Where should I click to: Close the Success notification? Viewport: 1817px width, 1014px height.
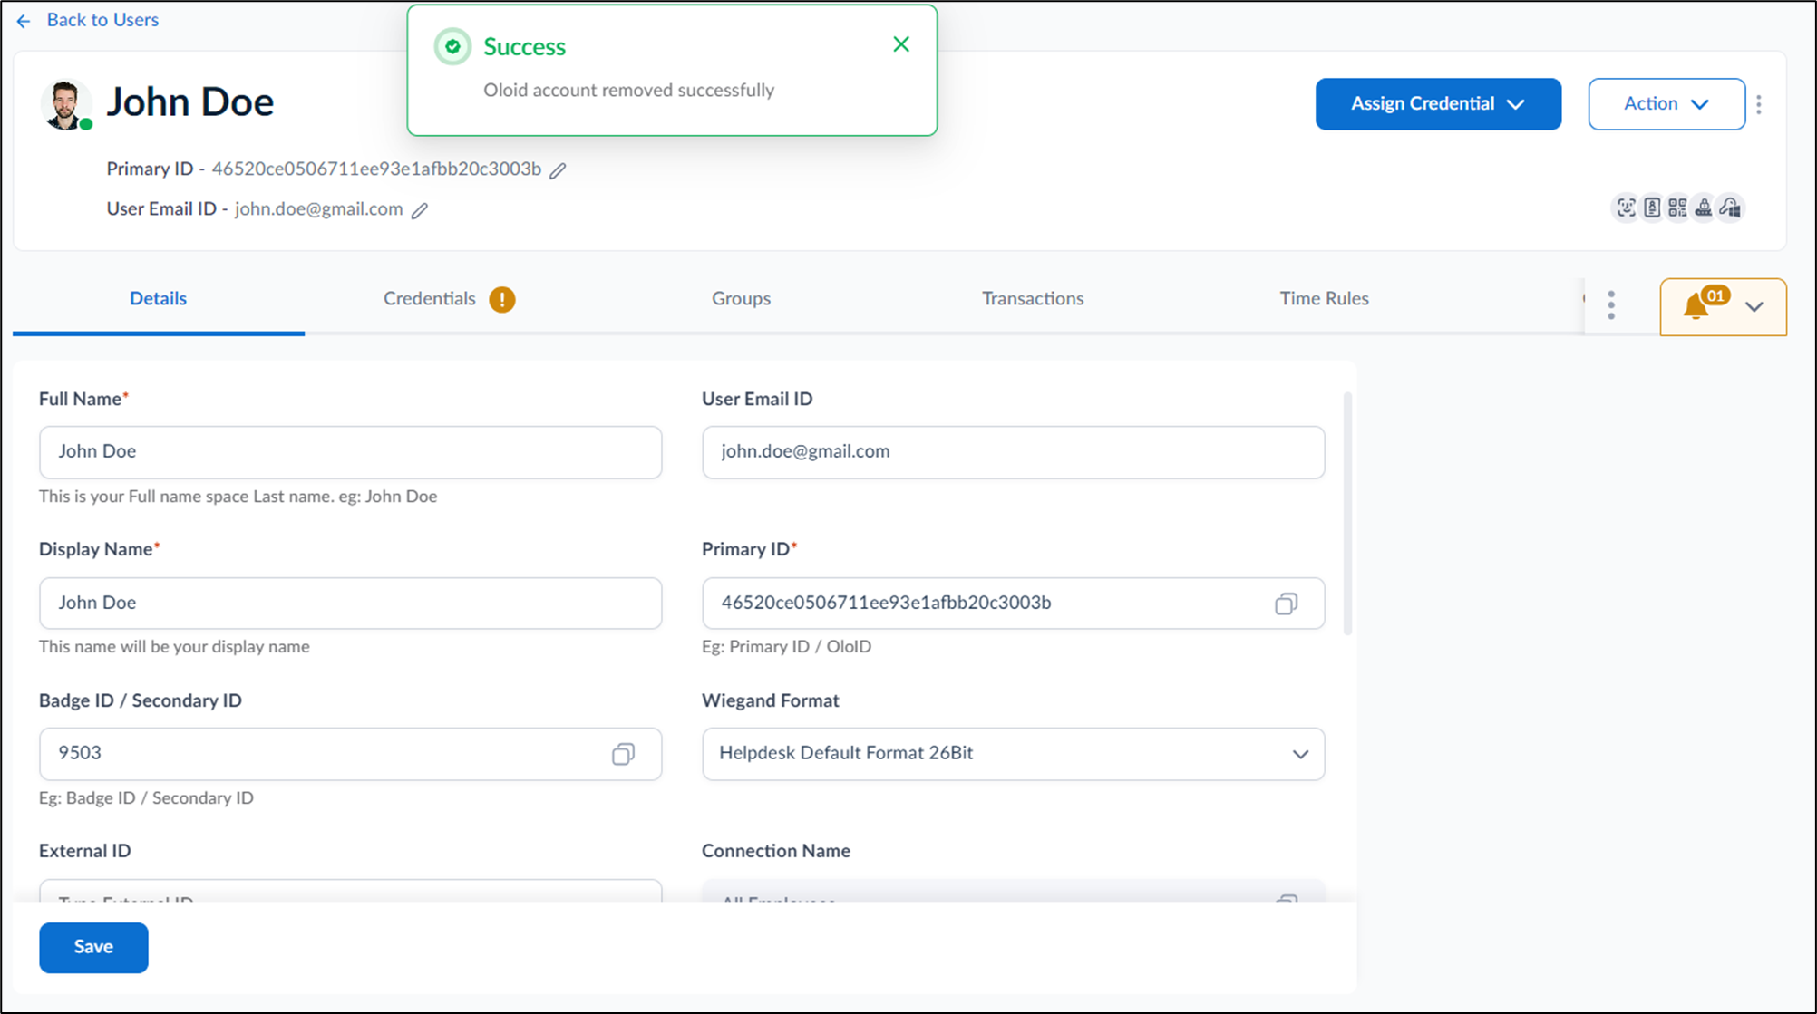click(901, 44)
